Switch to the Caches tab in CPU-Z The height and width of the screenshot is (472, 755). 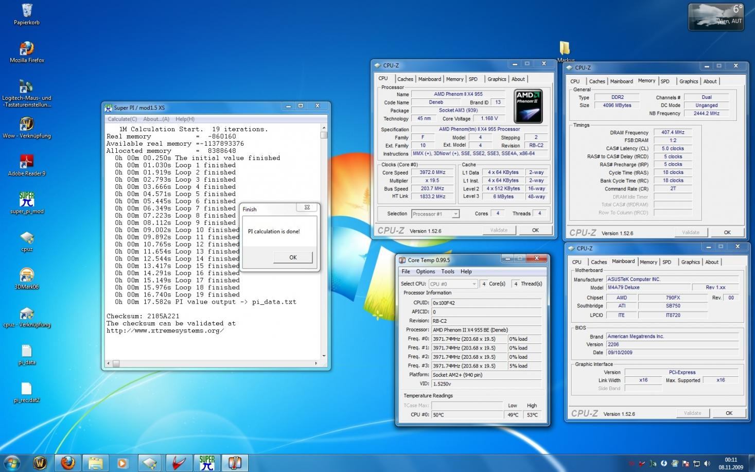click(405, 79)
